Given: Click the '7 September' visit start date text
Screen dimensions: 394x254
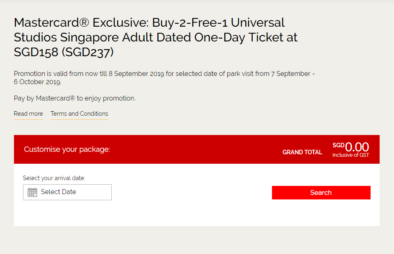Looking at the screenshot, I should 290,74.
